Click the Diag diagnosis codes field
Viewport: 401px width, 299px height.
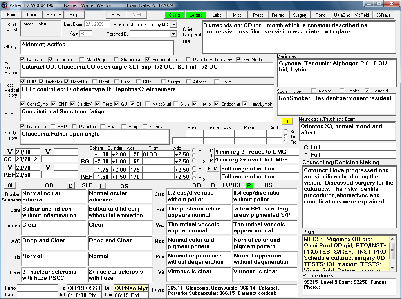tap(232, 291)
